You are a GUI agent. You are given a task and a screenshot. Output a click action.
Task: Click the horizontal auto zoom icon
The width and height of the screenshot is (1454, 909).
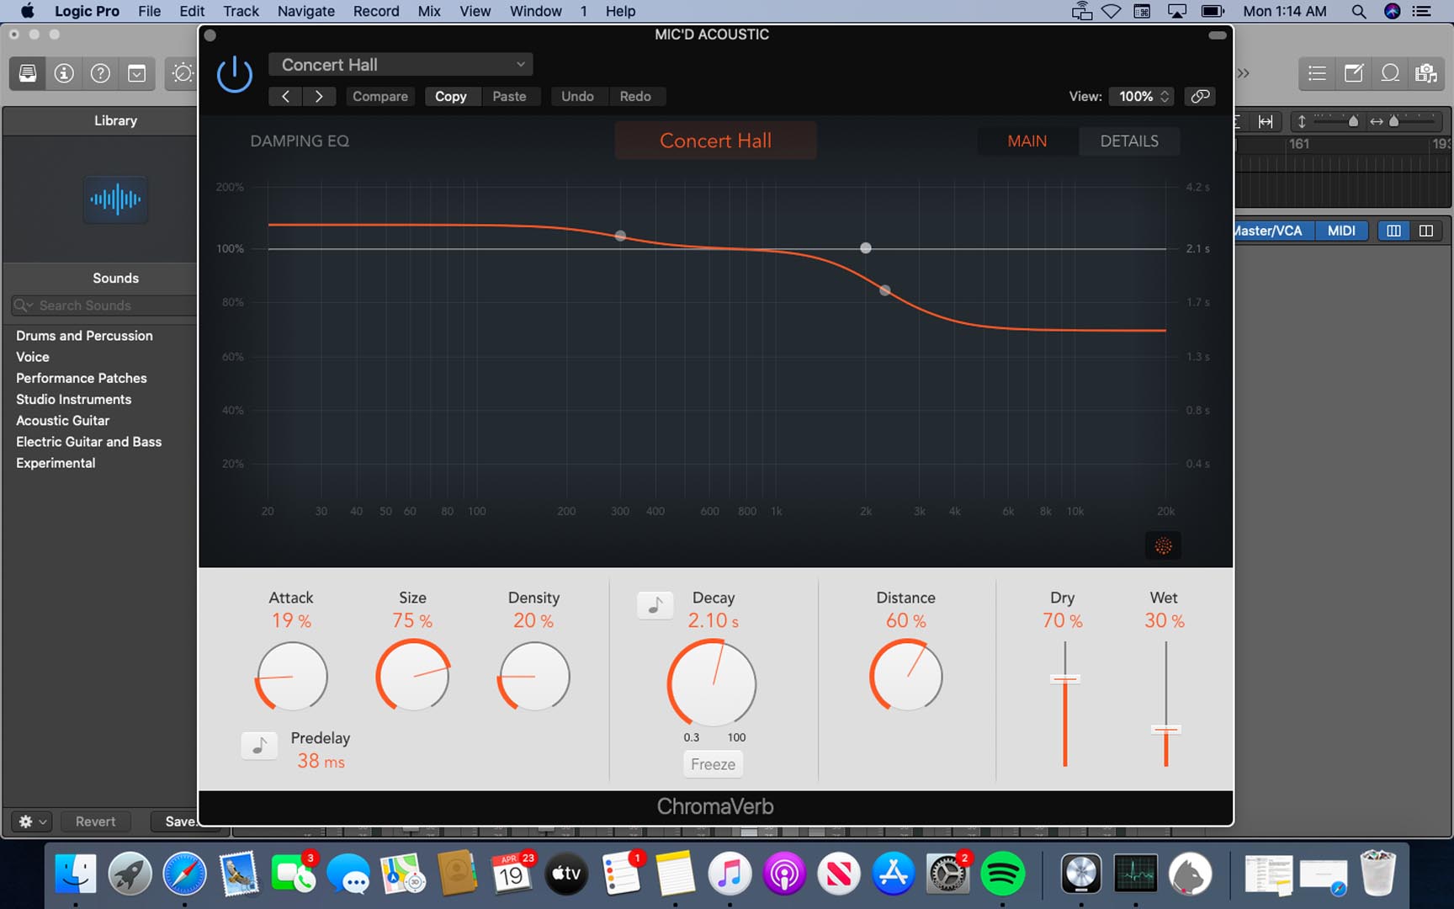[x=1266, y=121]
